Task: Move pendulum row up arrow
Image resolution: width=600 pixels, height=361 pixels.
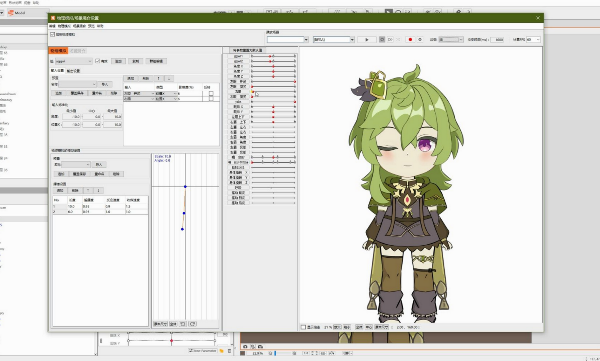Action: click(x=88, y=190)
